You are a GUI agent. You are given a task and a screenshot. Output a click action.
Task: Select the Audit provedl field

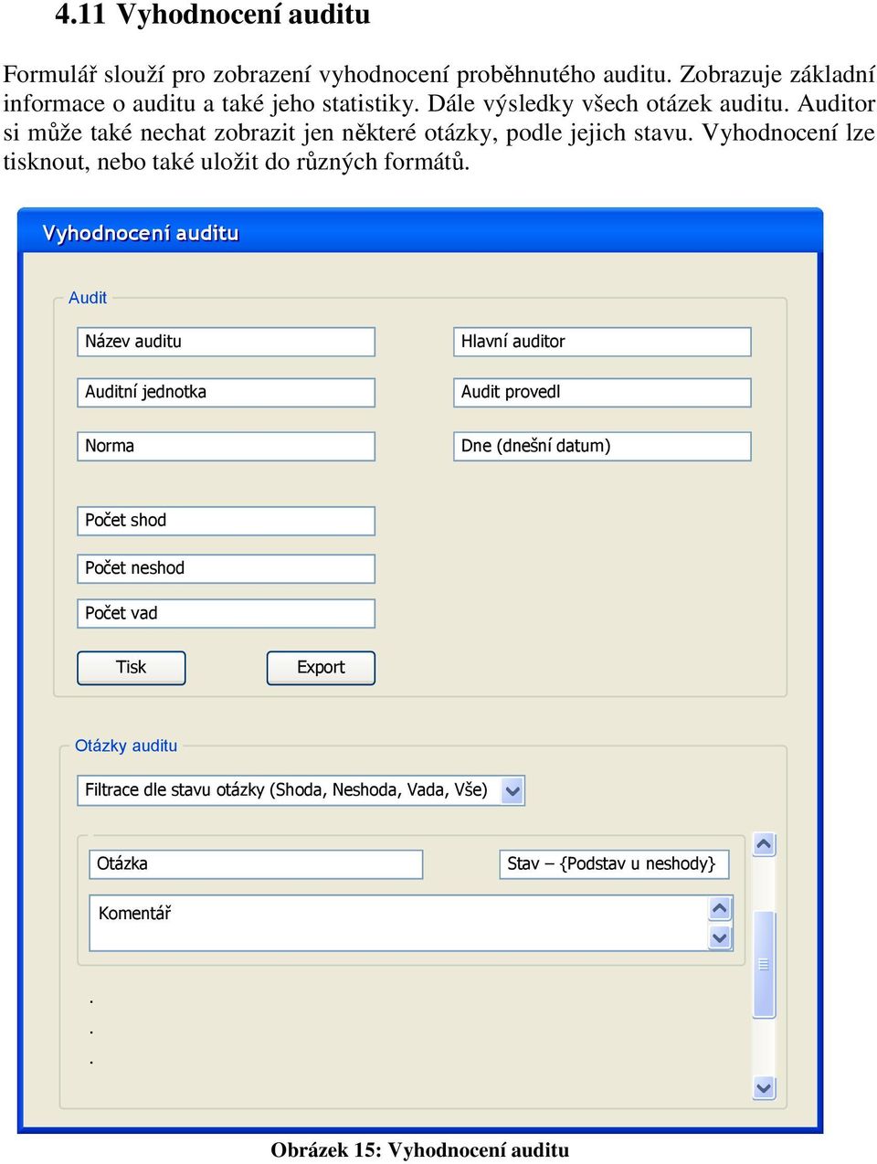tap(602, 392)
